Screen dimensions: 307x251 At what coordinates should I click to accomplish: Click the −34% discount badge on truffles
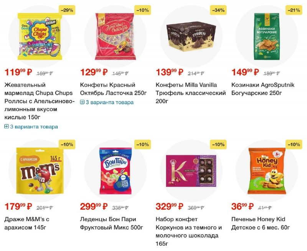tap(218, 10)
